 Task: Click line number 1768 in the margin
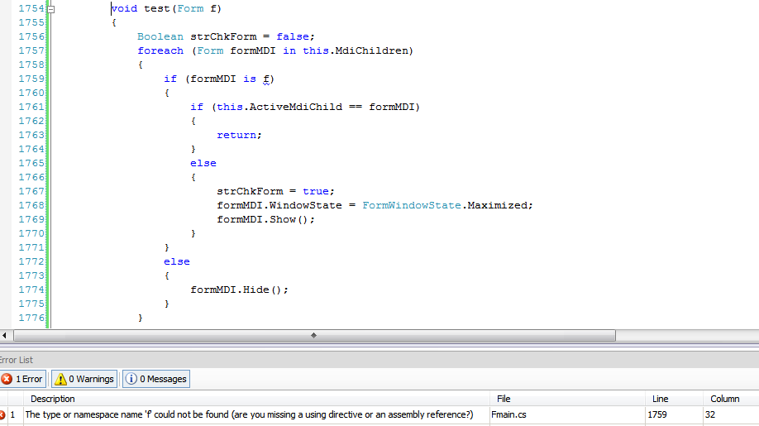[31, 205]
